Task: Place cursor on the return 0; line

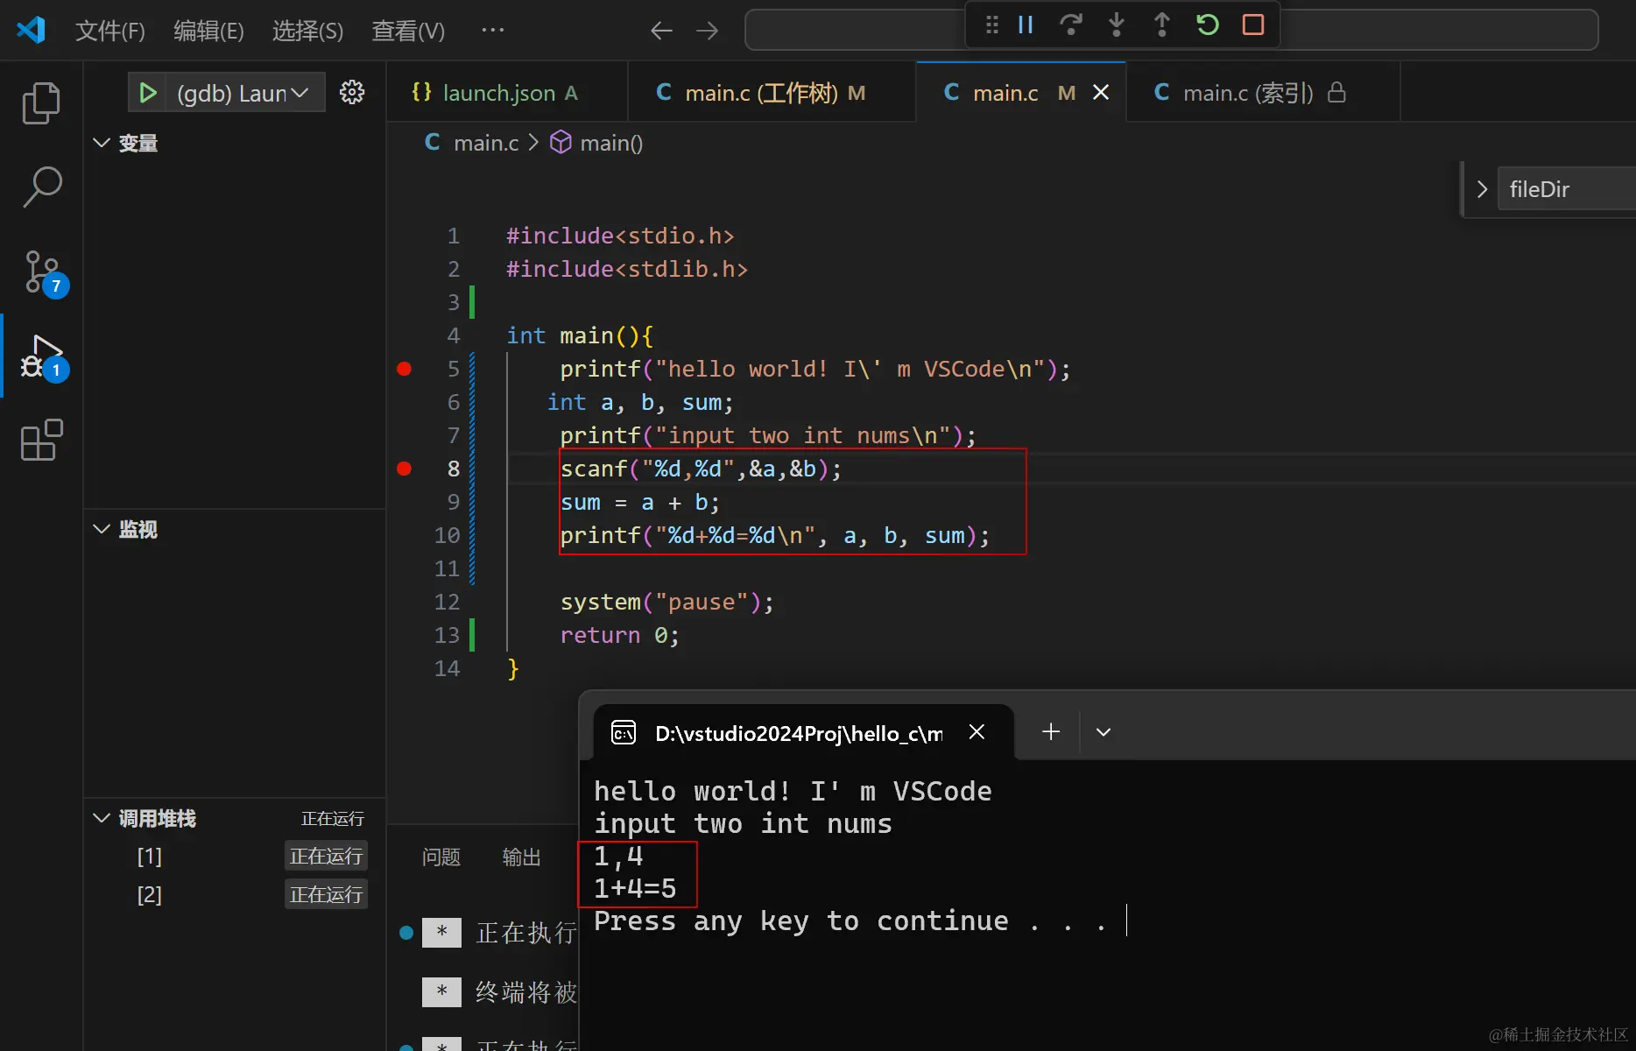Action: click(619, 635)
